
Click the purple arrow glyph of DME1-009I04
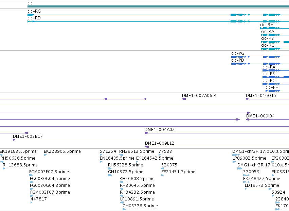(247, 119)
